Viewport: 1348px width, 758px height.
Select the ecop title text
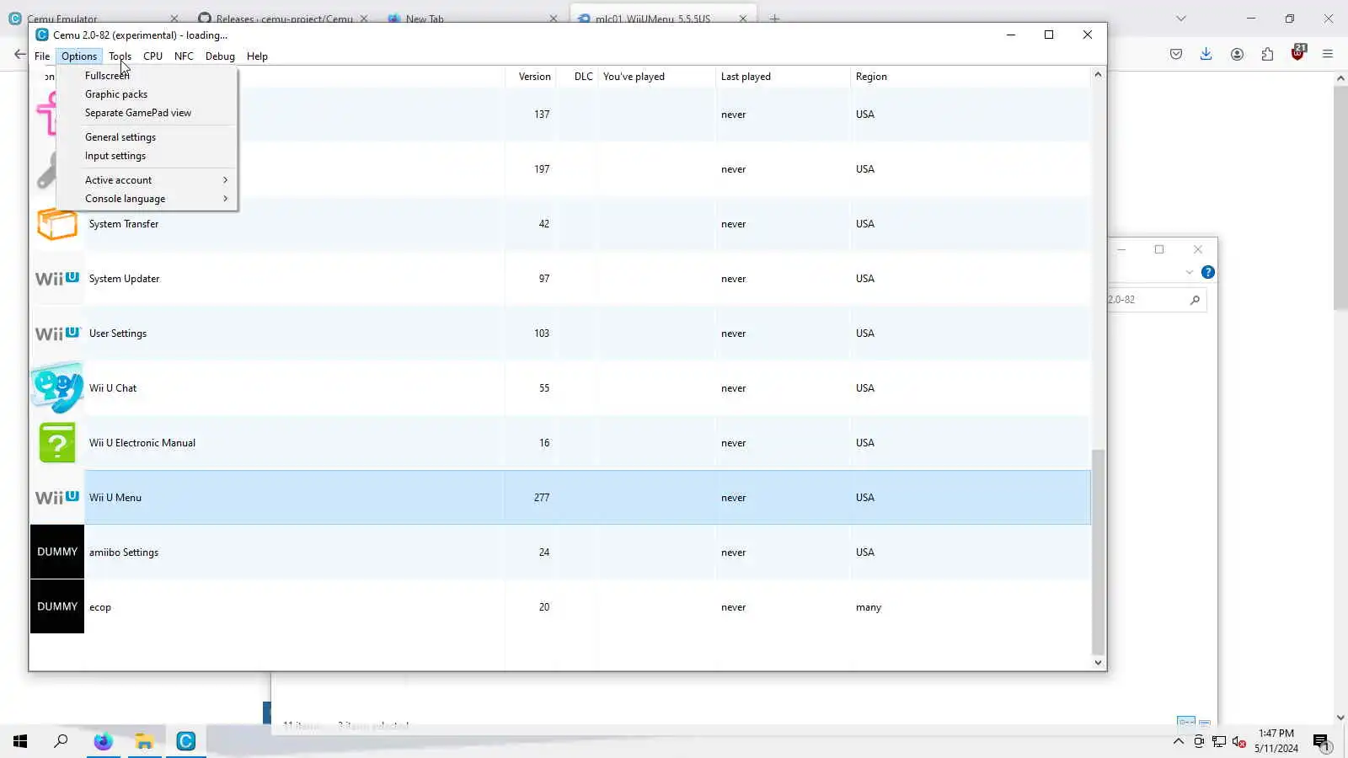point(100,607)
